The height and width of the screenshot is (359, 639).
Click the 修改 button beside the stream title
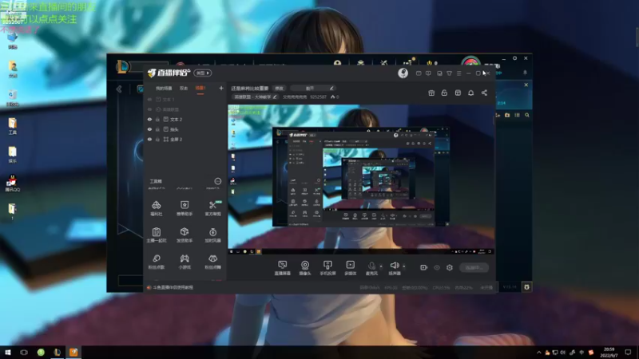279,88
